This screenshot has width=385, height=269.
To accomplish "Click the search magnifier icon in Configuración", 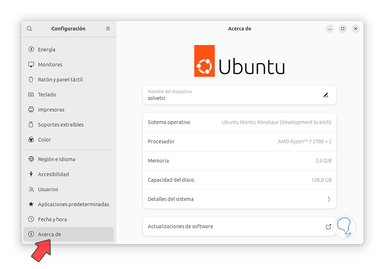I will tap(29, 28).
